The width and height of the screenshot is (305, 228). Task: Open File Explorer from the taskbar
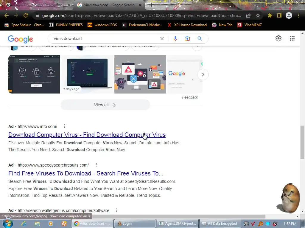pos(37,224)
